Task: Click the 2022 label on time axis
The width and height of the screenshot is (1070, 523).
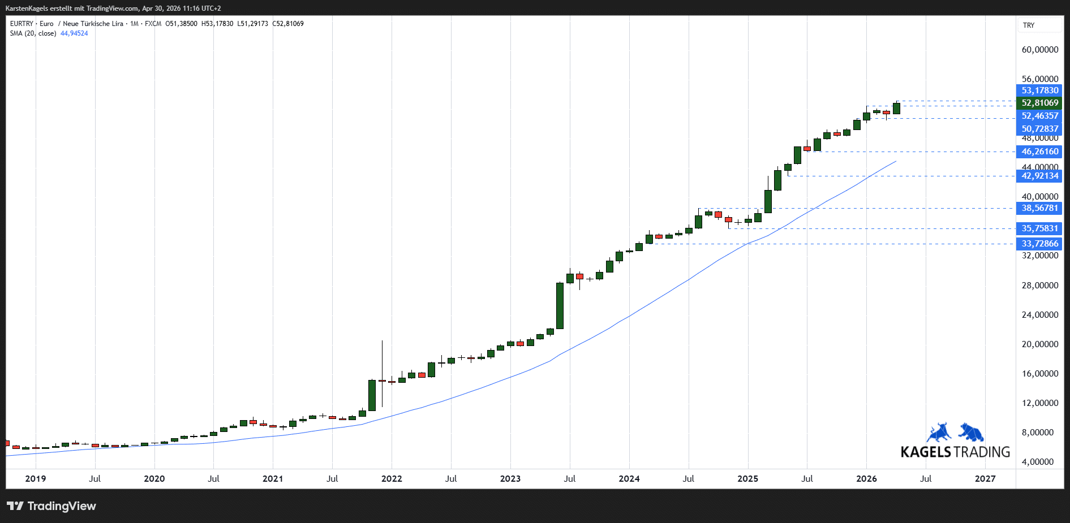Action: pos(392,479)
